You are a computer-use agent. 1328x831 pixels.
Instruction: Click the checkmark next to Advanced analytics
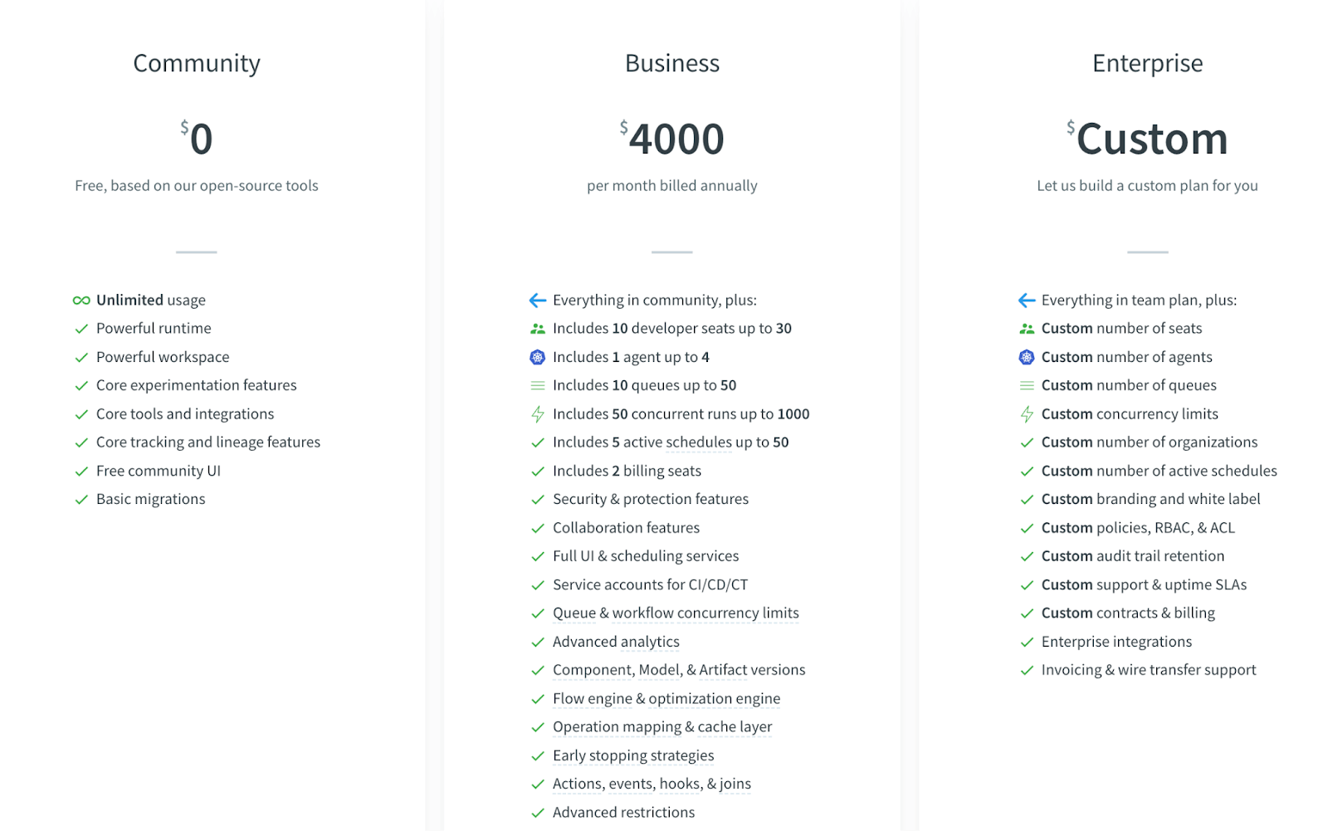pyautogui.click(x=538, y=643)
